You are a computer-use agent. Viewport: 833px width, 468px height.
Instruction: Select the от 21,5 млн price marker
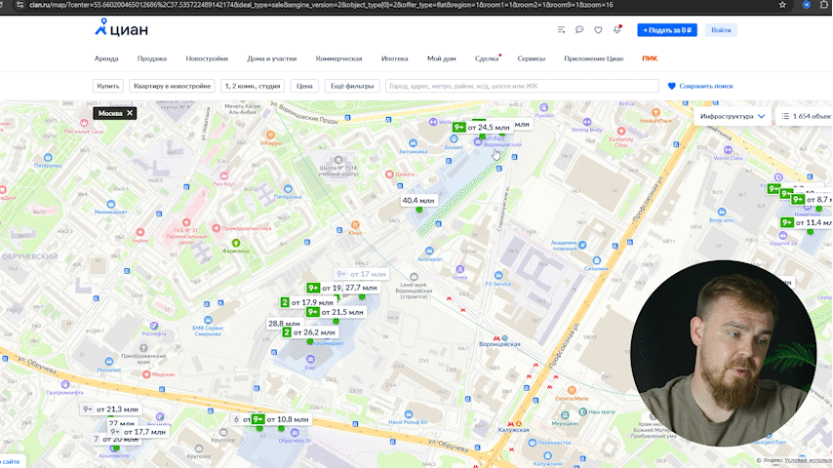click(337, 312)
